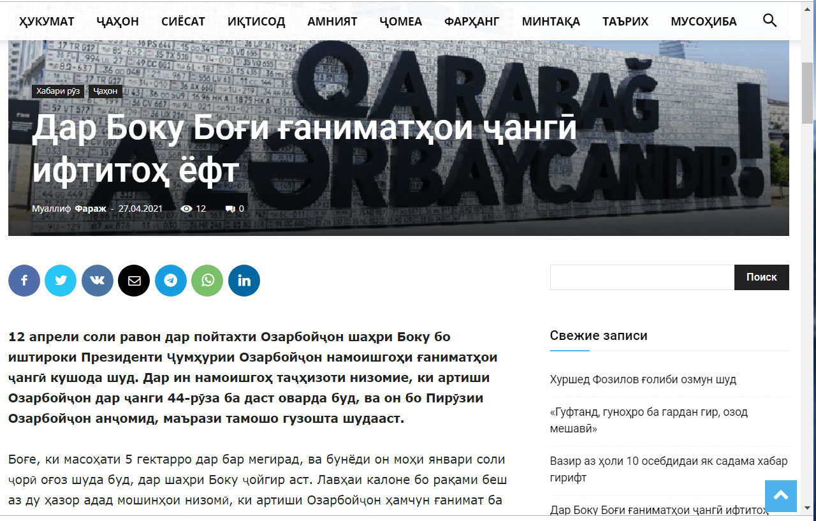Click the Хабари рӯз category tag
Image resolution: width=816 pixels, height=521 pixels.
click(58, 91)
